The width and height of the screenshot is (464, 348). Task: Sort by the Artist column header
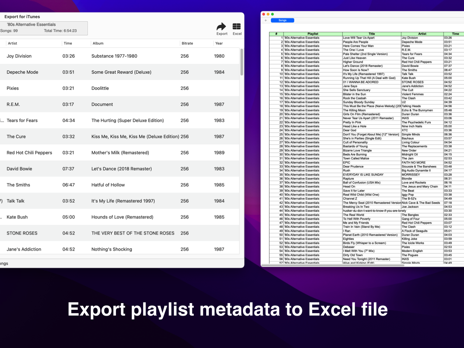click(x=13, y=43)
